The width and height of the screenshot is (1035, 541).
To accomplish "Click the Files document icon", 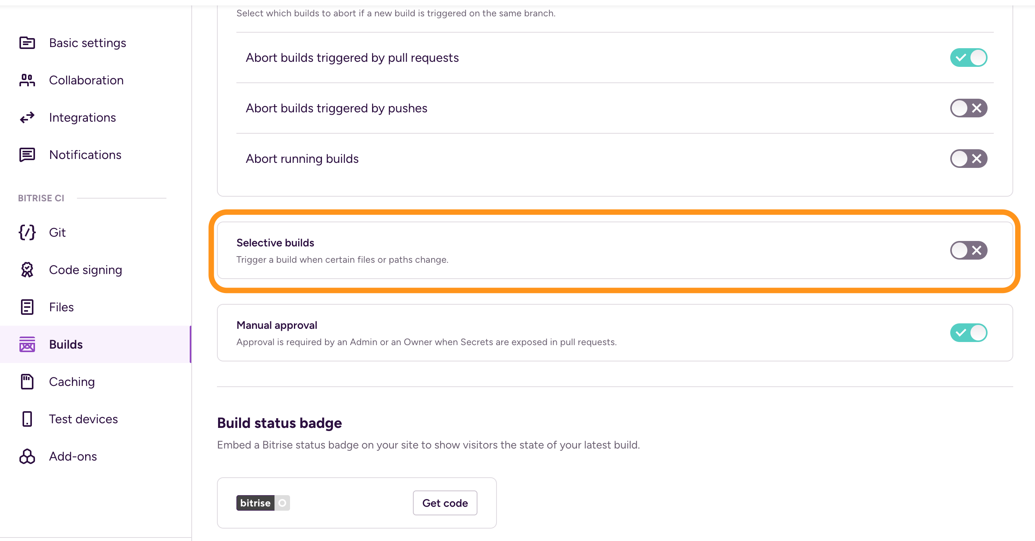I will click(x=27, y=307).
